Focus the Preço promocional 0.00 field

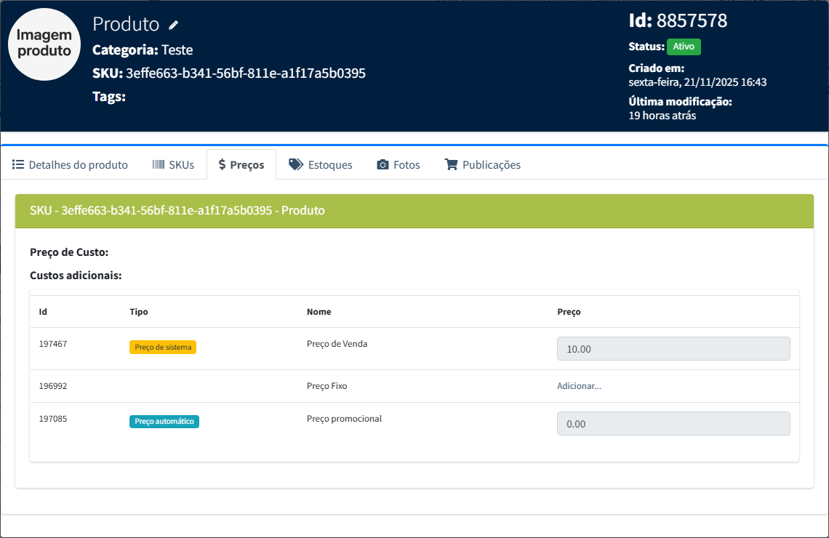pos(673,424)
